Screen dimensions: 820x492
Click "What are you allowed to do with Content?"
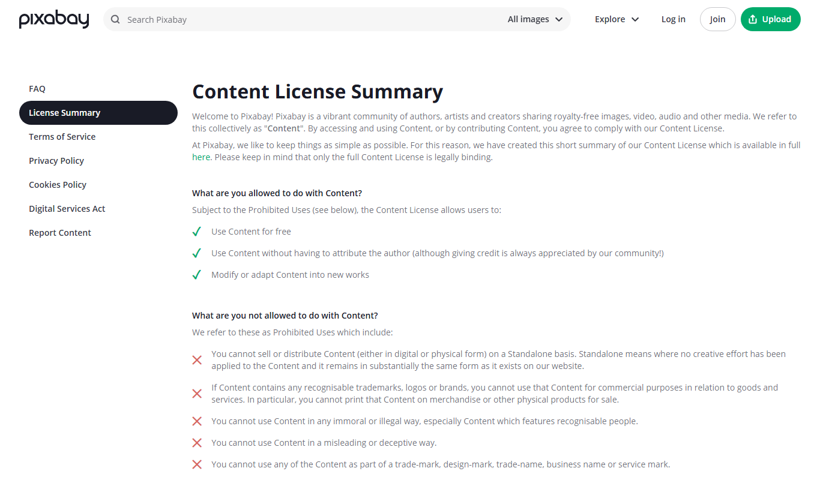click(x=277, y=193)
